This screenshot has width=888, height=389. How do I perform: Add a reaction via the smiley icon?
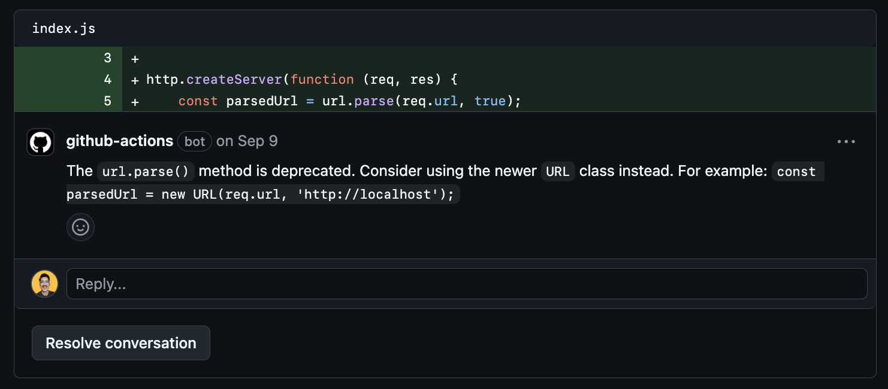(80, 227)
